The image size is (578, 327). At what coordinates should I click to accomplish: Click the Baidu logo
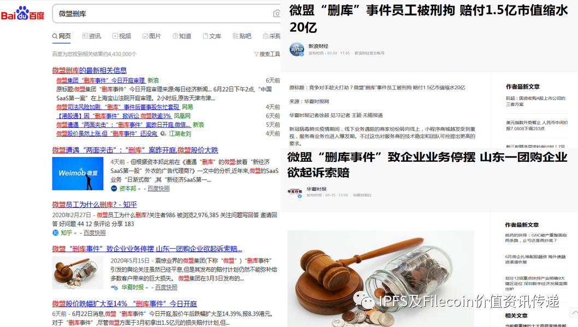22,13
